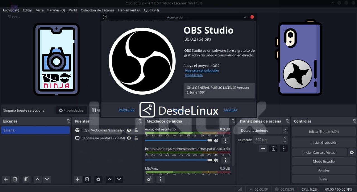Lock the https://vdo.ninja source
This screenshot has width=357, height=192.
click(136, 130)
